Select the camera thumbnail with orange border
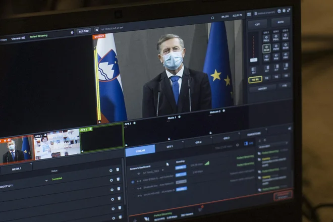 tap(17, 150)
